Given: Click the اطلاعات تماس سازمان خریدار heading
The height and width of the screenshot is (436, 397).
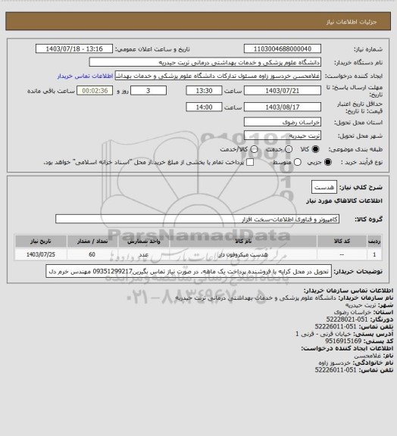Looking at the screenshot, I should (349, 291).
